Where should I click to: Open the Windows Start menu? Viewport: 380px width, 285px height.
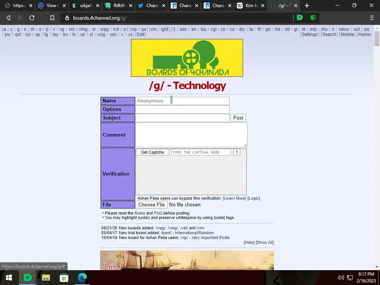click(x=9, y=278)
